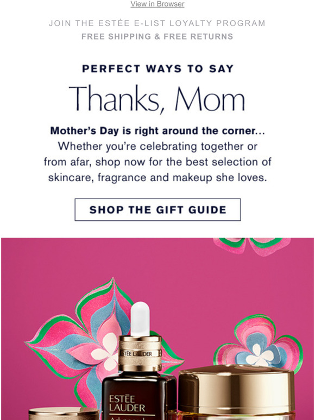The height and width of the screenshot is (420, 315).
Task: Click the partial flower at banner top edge
Action: (x=252, y=246)
